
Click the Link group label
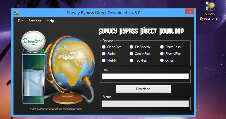105,70
